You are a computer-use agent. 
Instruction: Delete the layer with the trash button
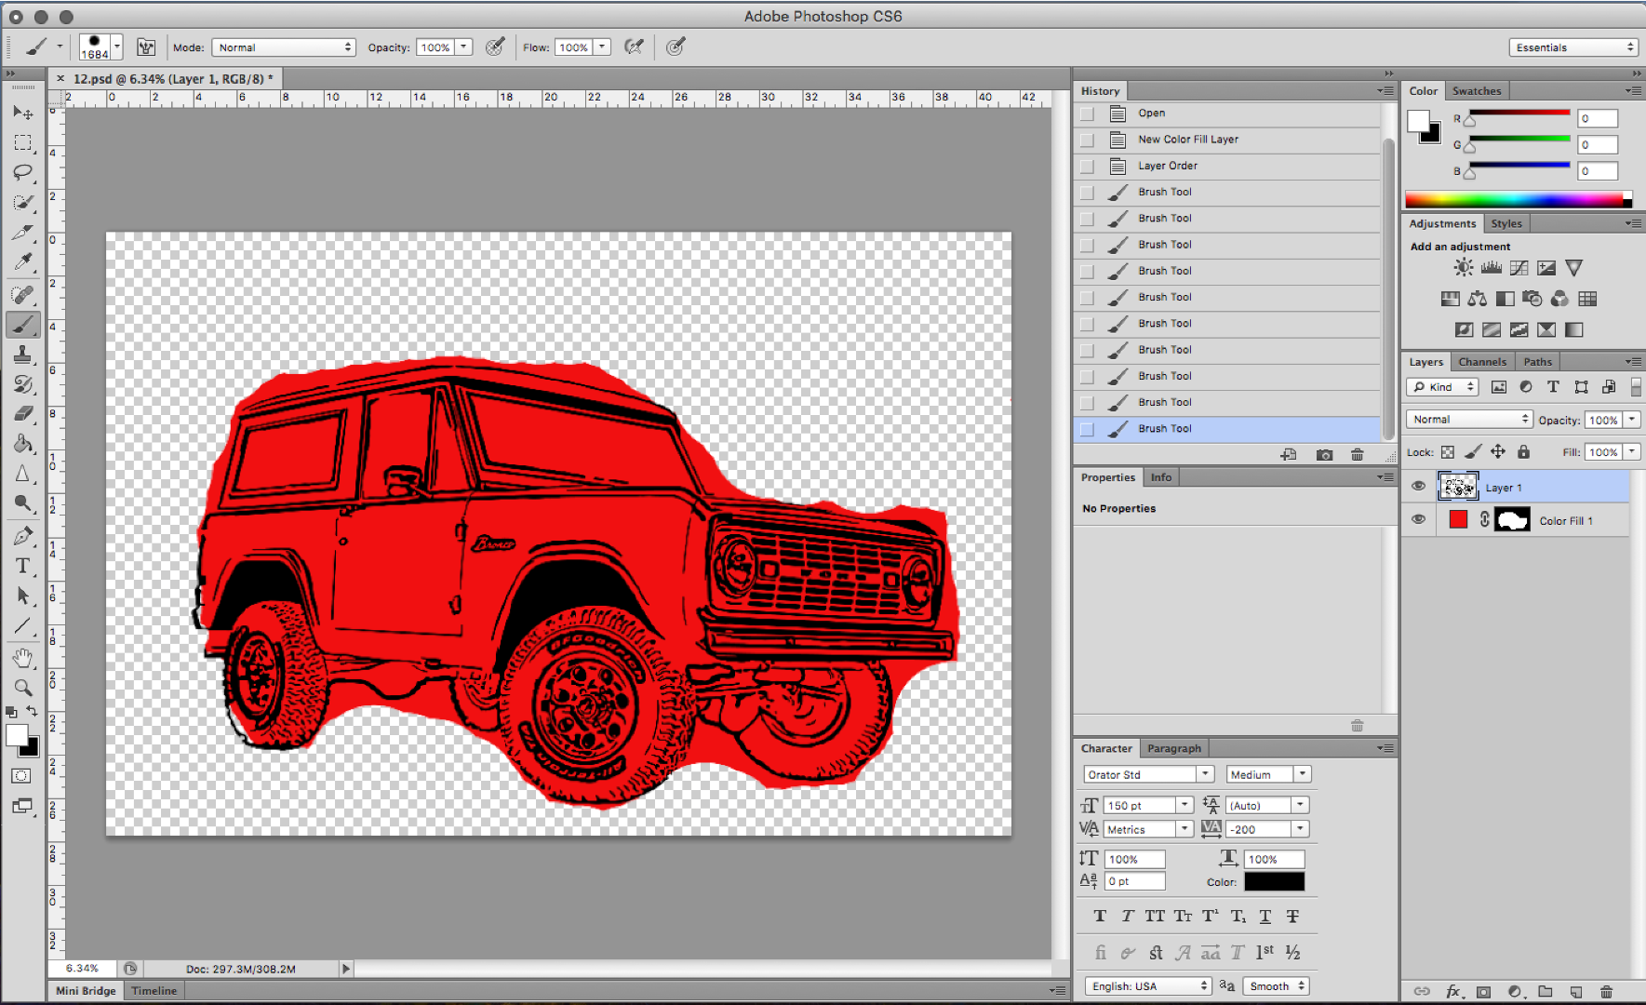[x=1609, y=992]
